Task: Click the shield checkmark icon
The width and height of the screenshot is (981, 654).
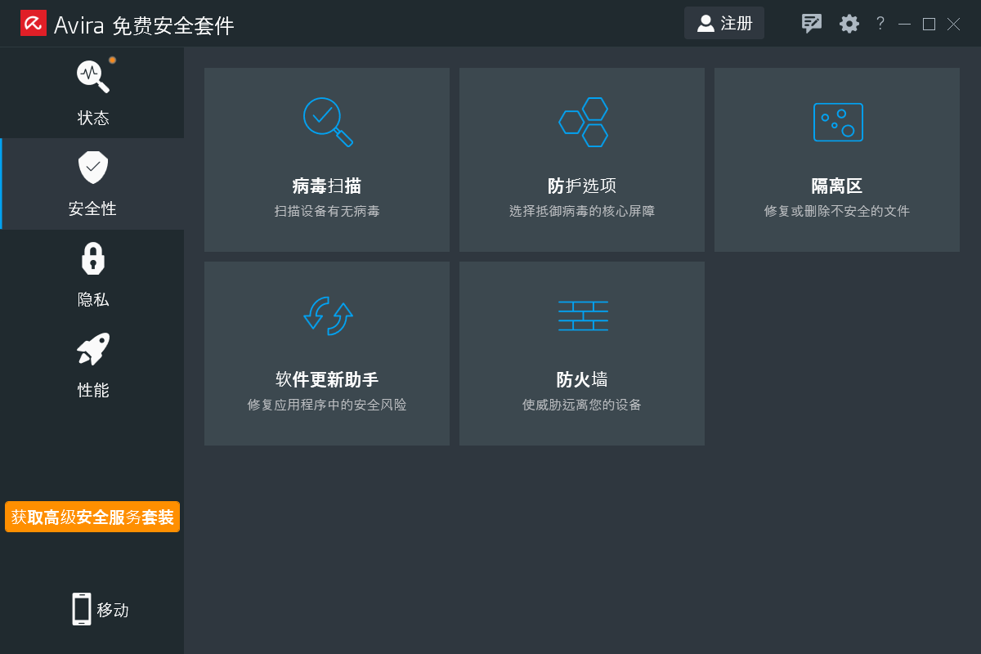Action: [x=93, y=167]
